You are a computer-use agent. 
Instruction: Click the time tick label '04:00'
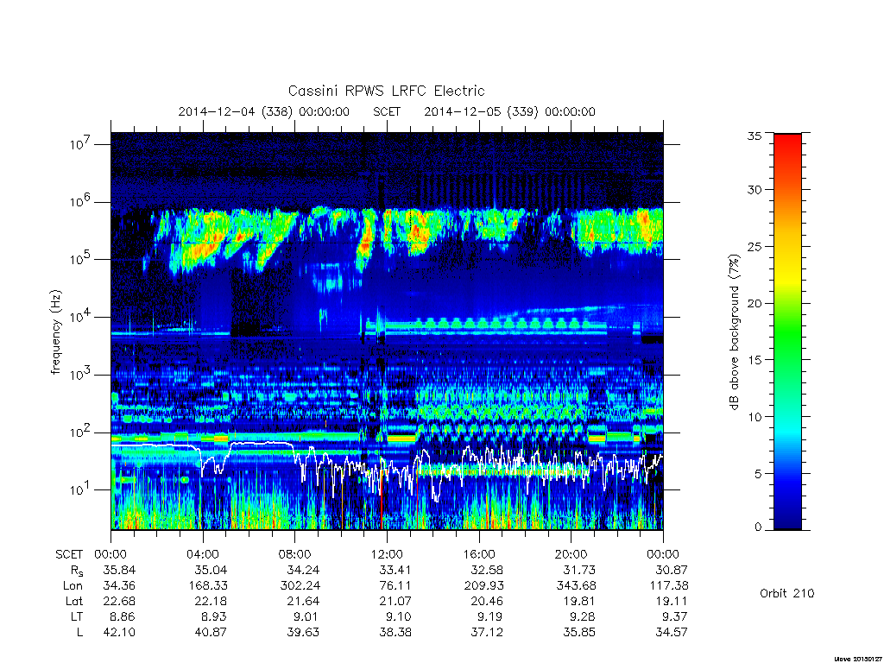202,554
